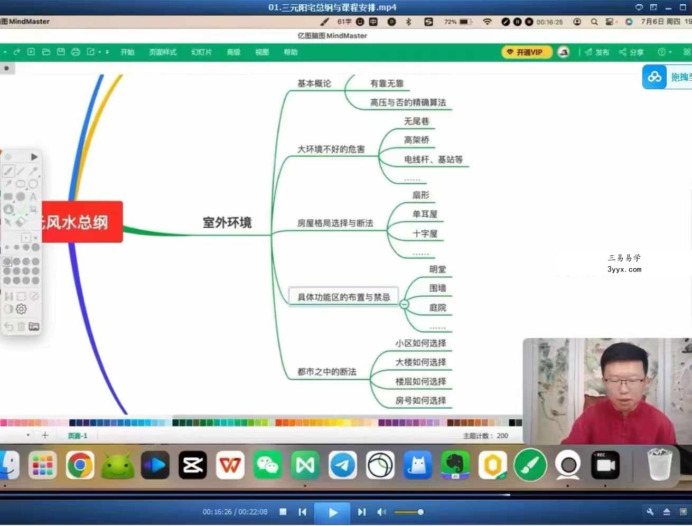Expand the export dropdown arrow in toolbar
Image resolution: width=692 pixels, height=526 pixels.
click(100, 52)
